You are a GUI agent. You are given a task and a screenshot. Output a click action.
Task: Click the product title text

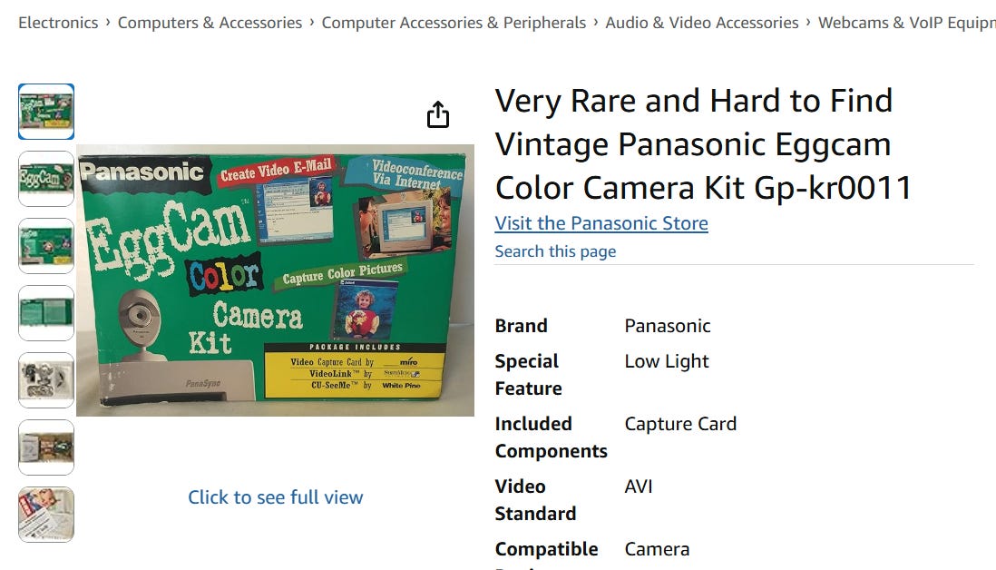coord(703,144)
